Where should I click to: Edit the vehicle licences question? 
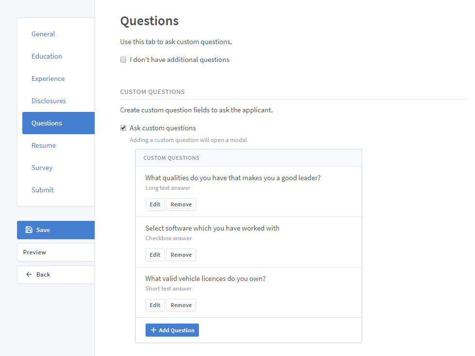[x=155, y=305]
